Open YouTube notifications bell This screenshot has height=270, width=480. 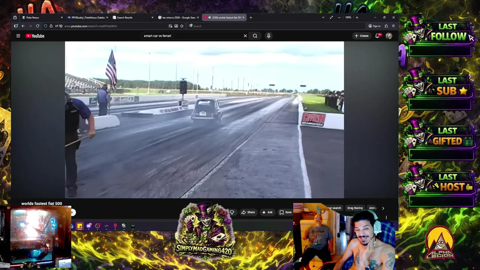[x=378, y=36]
